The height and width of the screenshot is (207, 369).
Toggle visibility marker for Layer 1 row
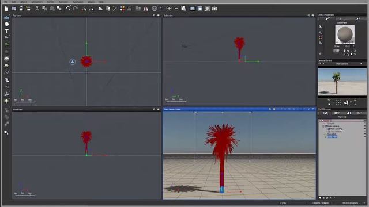coord(365,121)
